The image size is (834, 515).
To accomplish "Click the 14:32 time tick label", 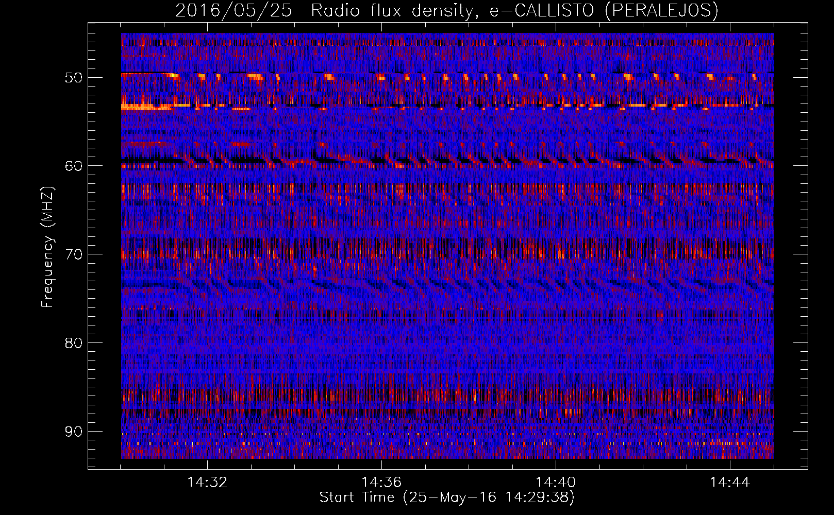I will point(207,483).
